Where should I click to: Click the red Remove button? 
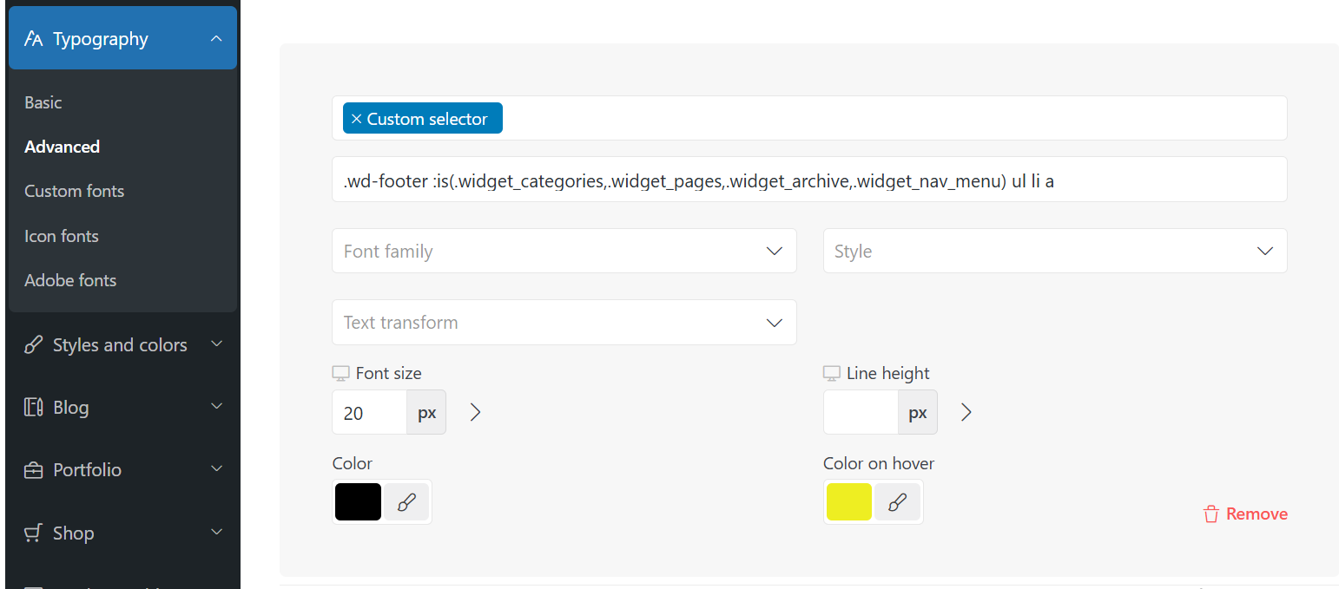click(1245, 514)
